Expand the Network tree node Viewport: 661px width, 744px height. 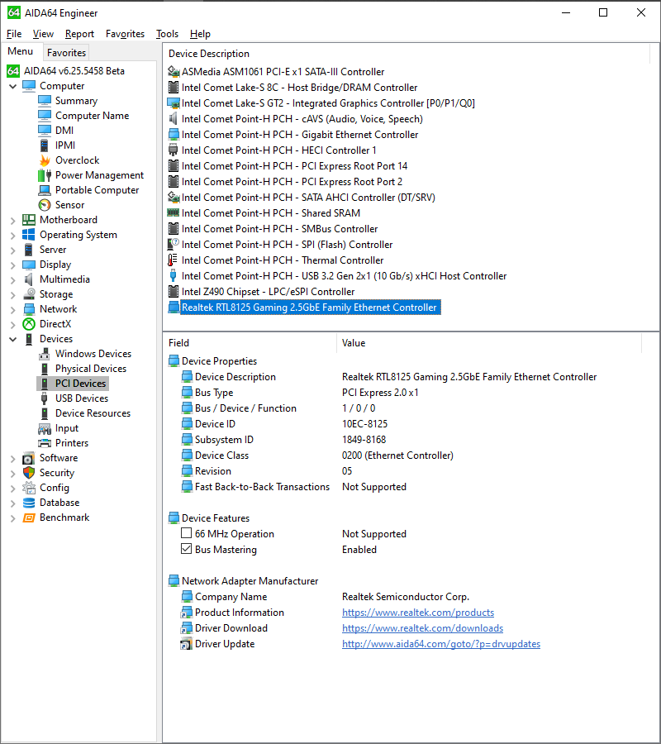tap(13, 309)
